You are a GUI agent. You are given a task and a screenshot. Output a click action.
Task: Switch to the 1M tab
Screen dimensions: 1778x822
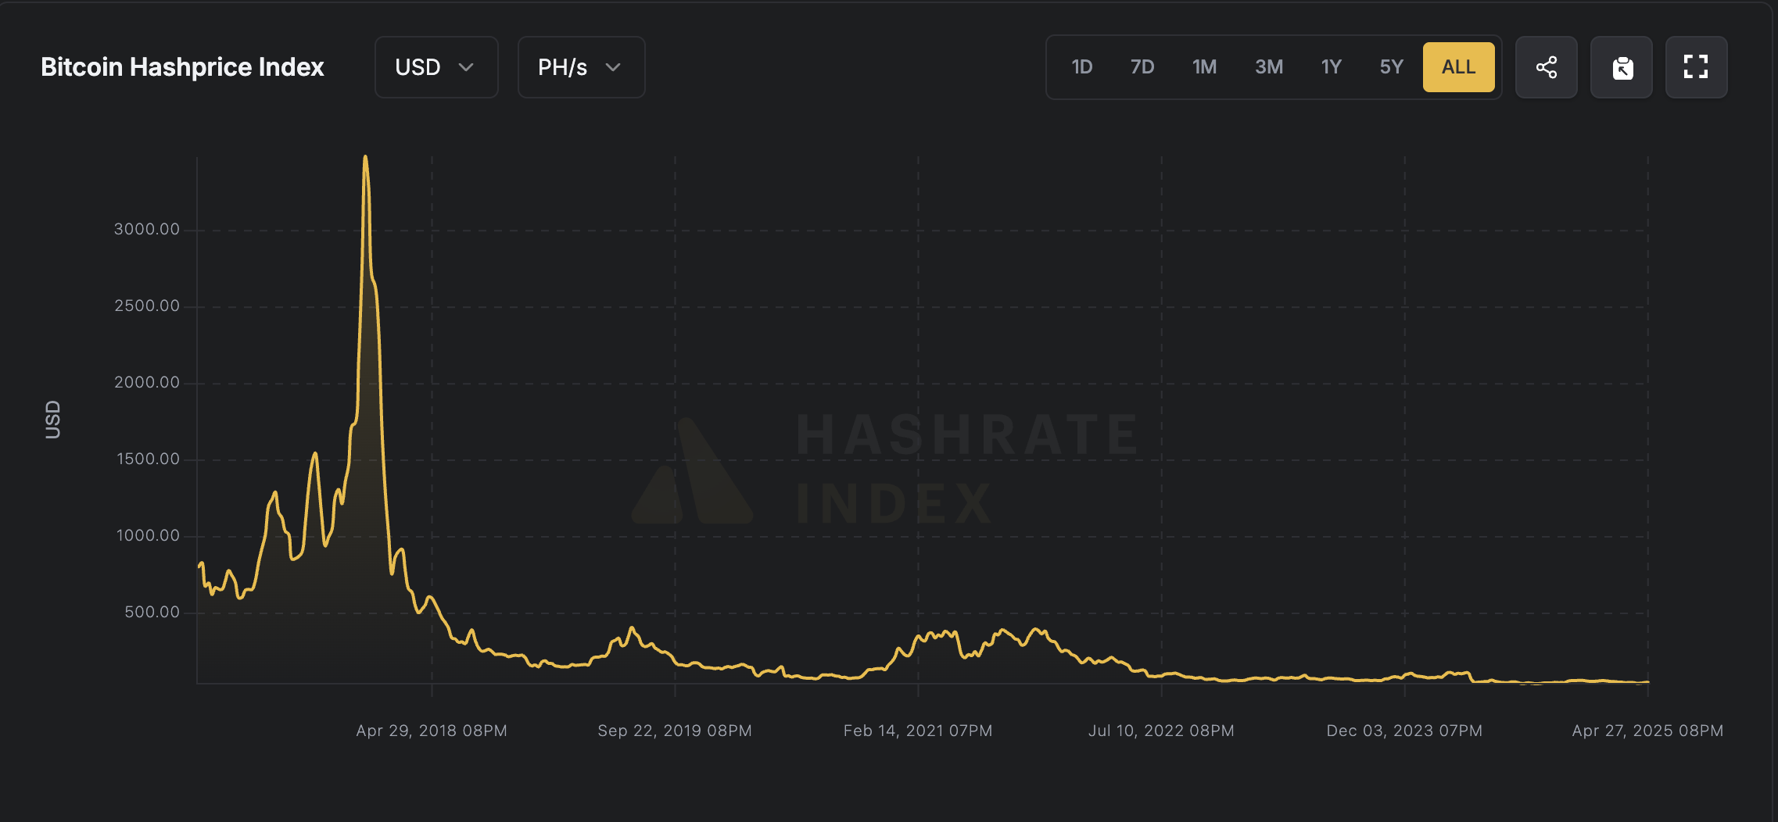click(x=1205, y=67)
